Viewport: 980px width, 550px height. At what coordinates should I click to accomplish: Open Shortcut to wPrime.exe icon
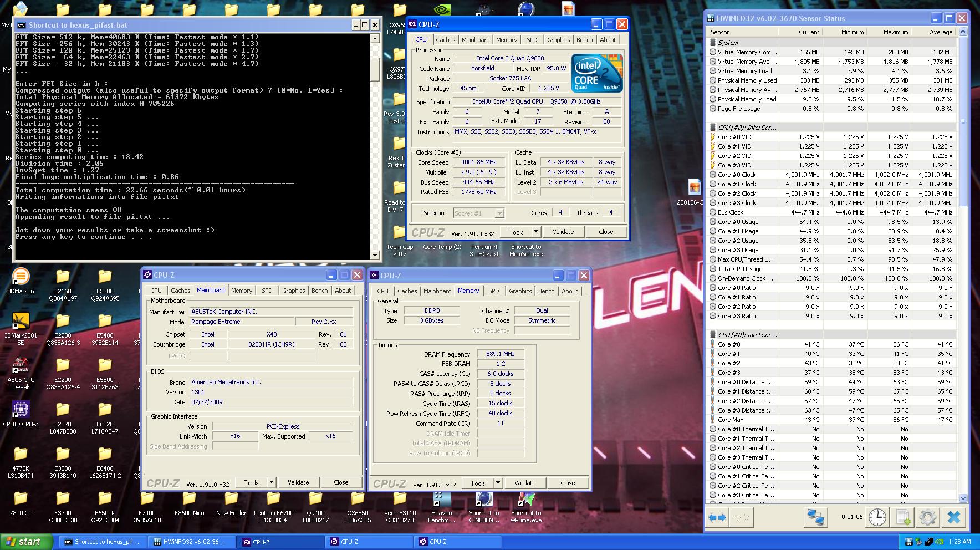526,506
